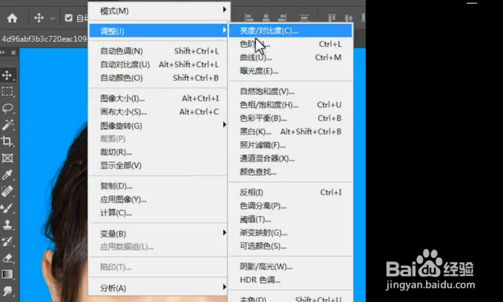This screenshot has height=302, width=503.
Task: Choose 自动颜色(O) menu item
Action: click(x=158, y=78)
